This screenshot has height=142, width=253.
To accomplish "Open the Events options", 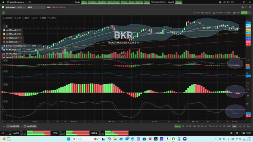I will 236,13.
